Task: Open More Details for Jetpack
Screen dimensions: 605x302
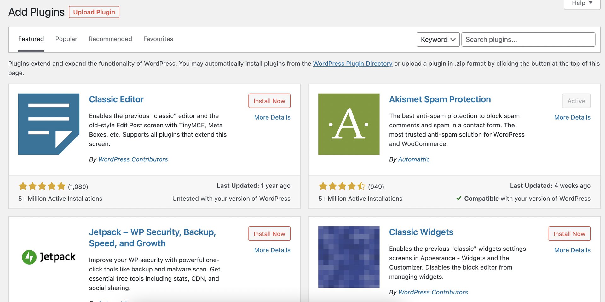Action: point(272,250)
